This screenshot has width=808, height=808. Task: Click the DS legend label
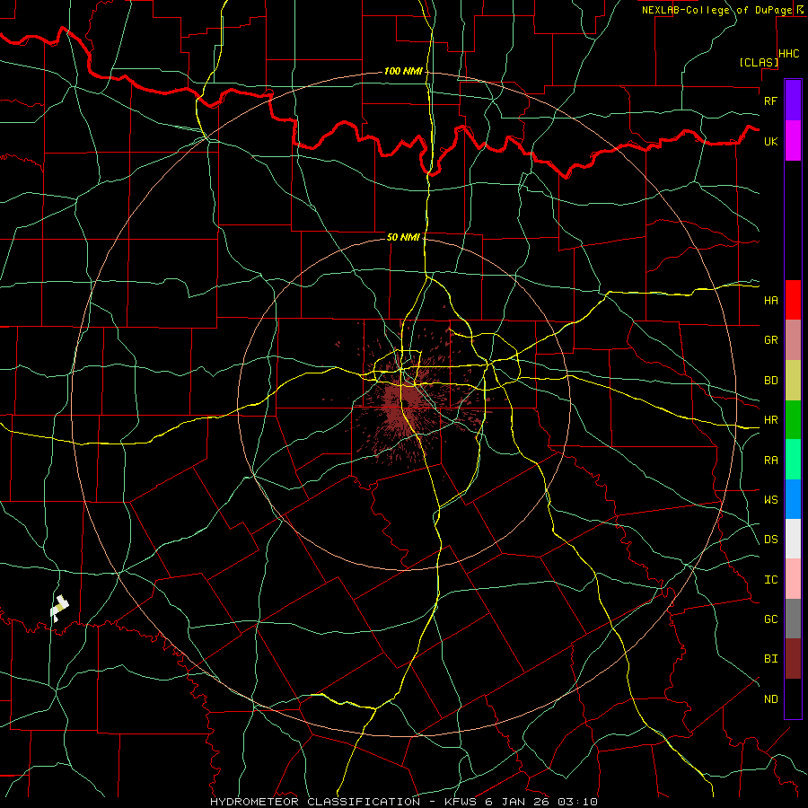(770, 540)
